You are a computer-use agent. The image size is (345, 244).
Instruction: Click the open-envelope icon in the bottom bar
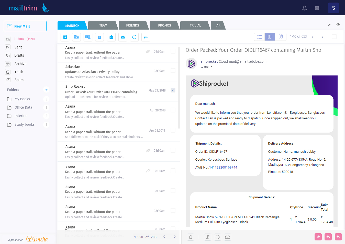point(228,237)
